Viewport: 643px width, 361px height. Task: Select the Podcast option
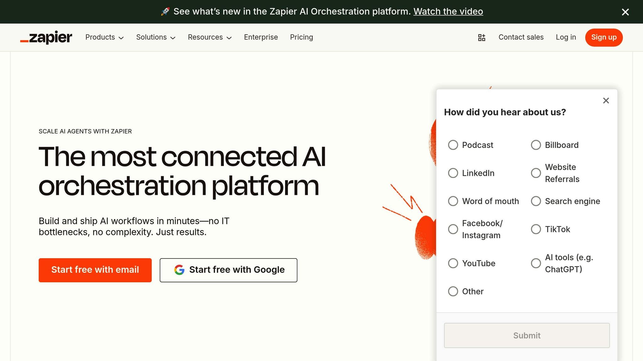click(453, 145)
